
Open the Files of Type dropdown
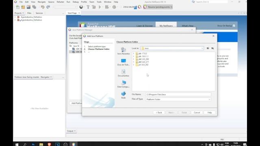click(x=209, y=99)
